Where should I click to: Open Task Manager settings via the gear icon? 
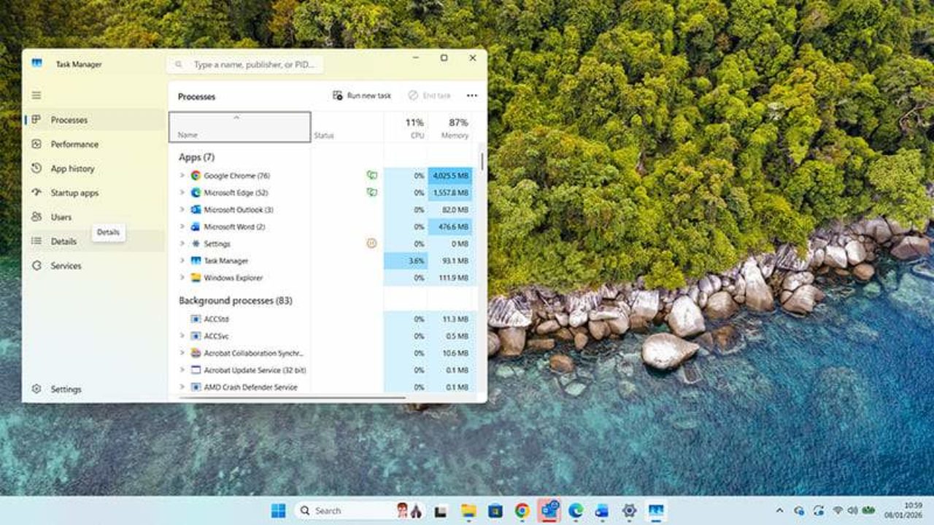[58, 389]
